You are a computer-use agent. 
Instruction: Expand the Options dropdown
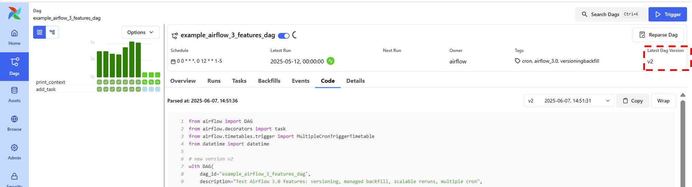point(140,32)
